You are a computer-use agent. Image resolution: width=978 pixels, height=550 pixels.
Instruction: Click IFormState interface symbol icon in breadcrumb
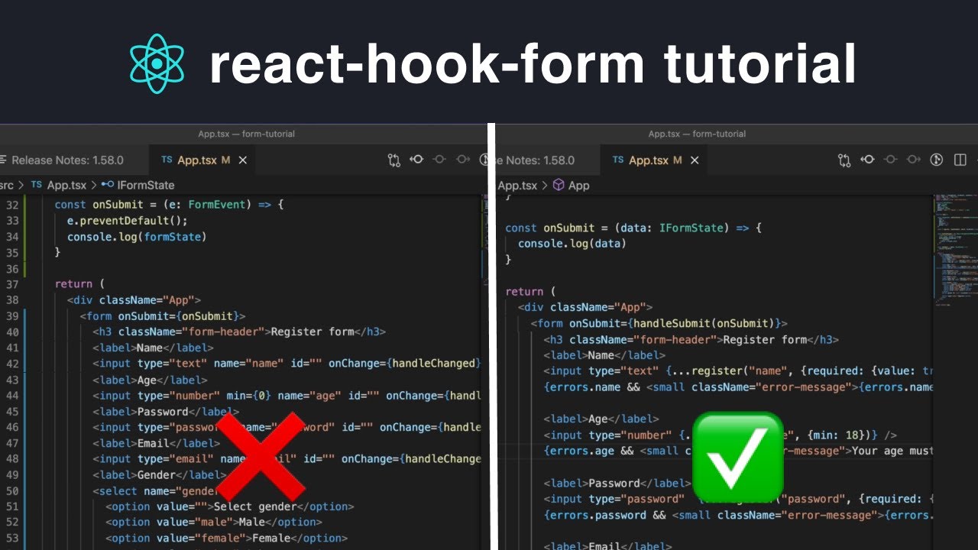[x=108, y=185]
